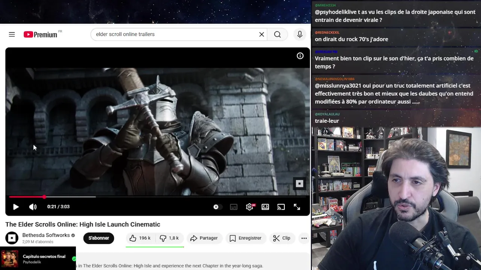Click the time display 0:21 / 3:03
This screenshot has height=270, width=481.
58,207
